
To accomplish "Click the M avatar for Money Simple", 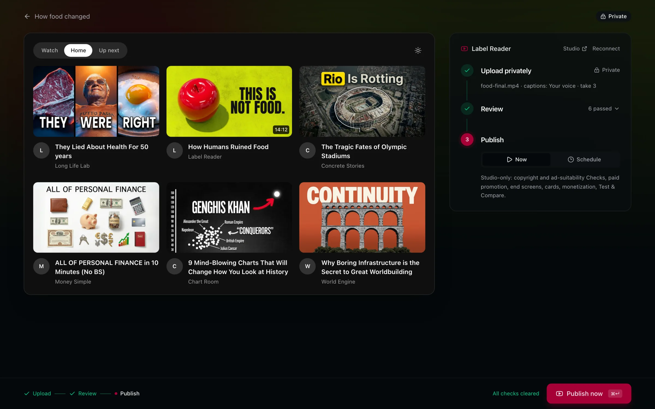I will click(41, 266).
